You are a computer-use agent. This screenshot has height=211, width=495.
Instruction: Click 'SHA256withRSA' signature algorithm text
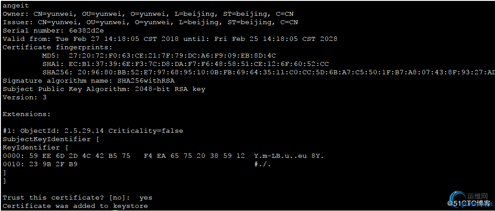pos(146,80)
